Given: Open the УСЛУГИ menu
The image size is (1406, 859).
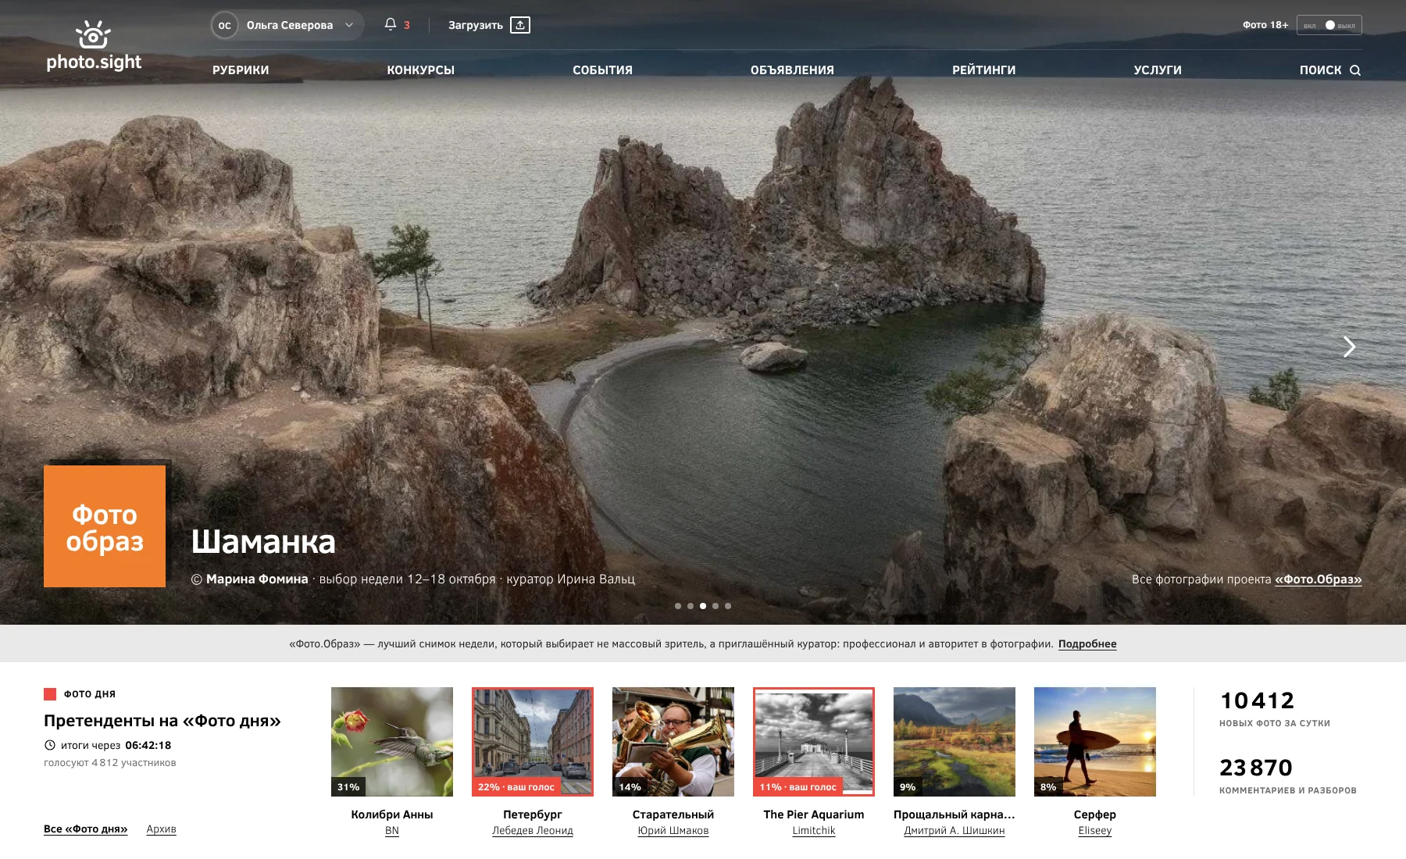Looking at the screenshot, I should (1158, 70).
